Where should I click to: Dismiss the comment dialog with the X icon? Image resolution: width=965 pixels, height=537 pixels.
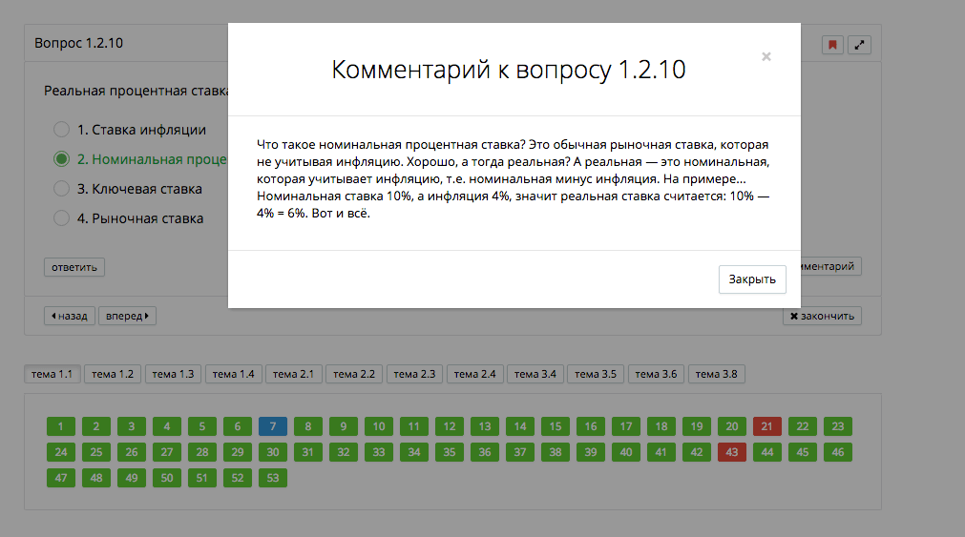coord(766,57)
